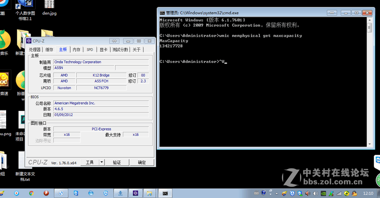Screen dimensions: 380x198
Task: Click the BIOS version 4.6.5 field
Action: coord(101,109)
